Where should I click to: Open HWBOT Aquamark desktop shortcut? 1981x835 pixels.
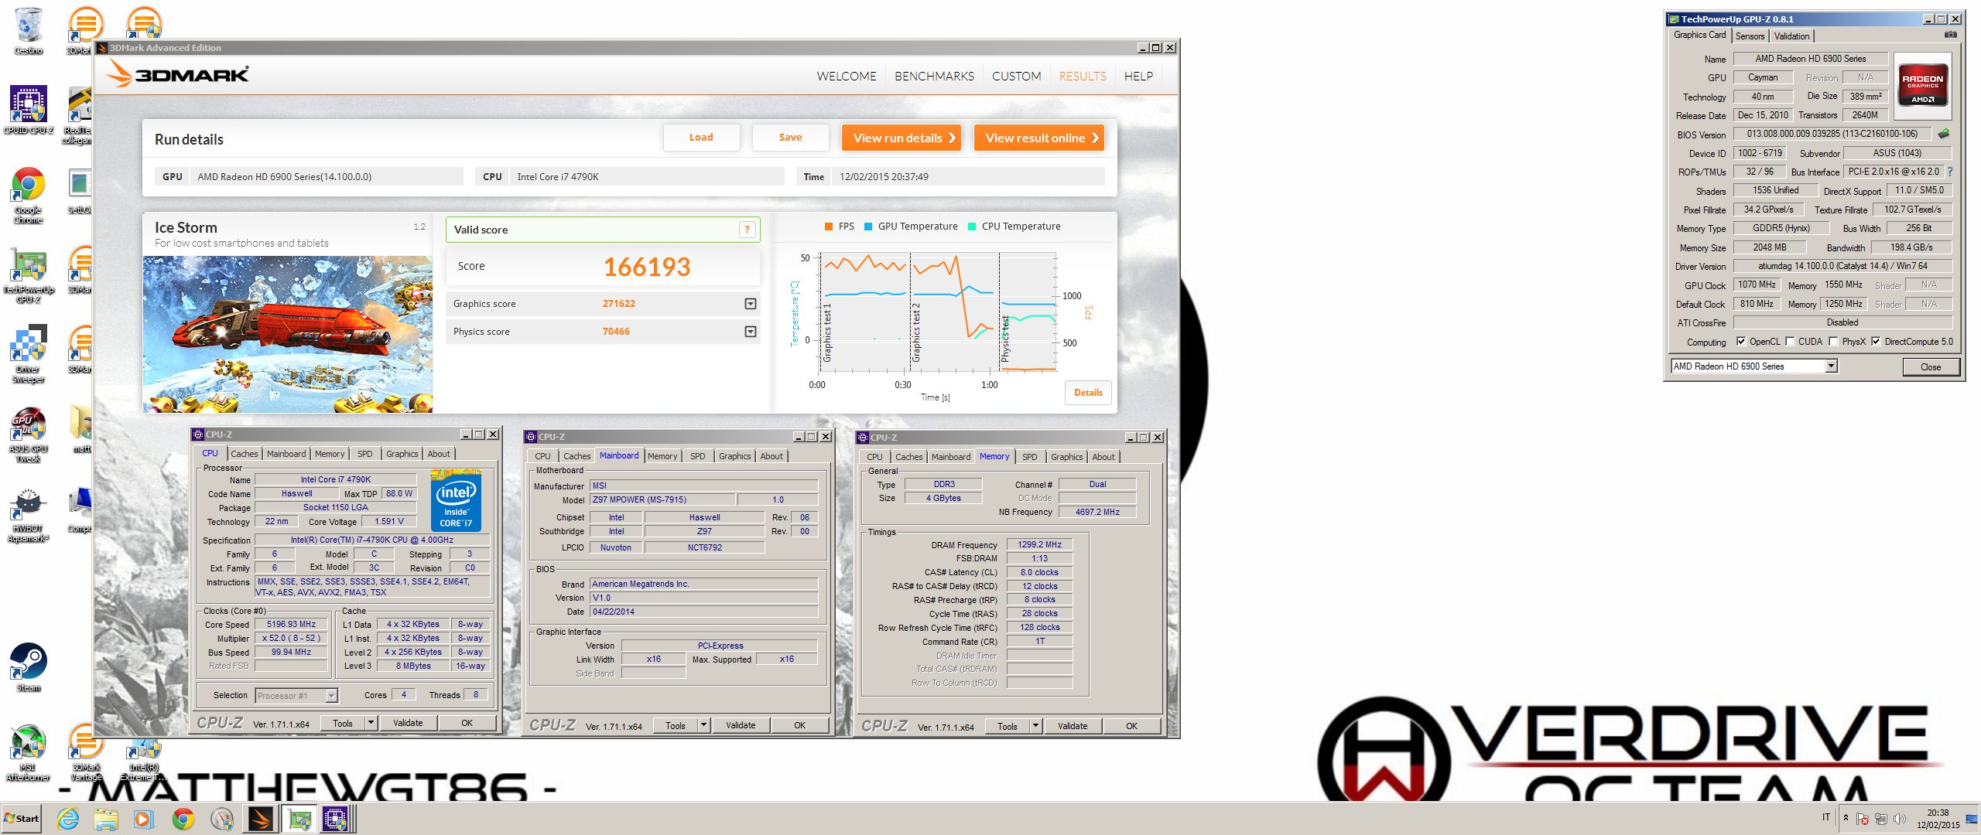point(28,516)
